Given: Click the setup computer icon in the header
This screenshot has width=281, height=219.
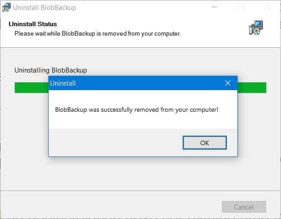Looking at the screenshot, I should click(255, 27).
